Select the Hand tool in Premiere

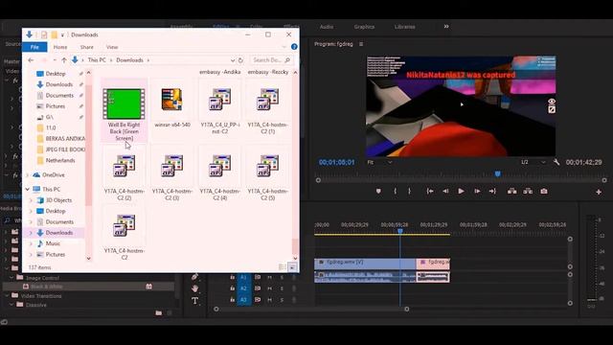click(x=194, y=288)
